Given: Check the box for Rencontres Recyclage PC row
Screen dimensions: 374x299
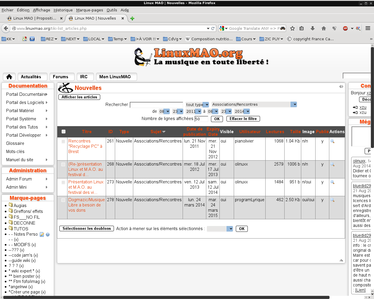Looking at the screenshot, I should 63,142.
